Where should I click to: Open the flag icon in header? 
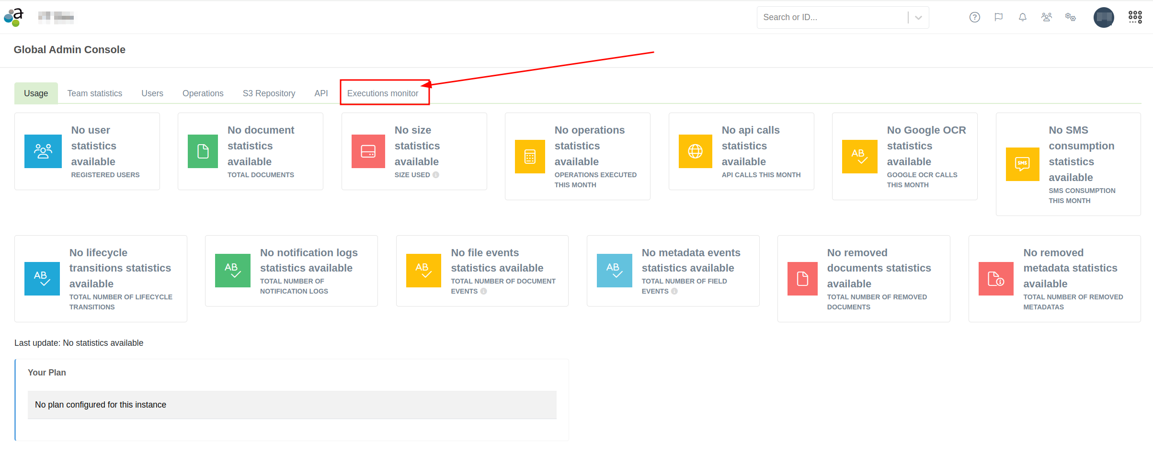pyautogui.click(x=998, y=17)
